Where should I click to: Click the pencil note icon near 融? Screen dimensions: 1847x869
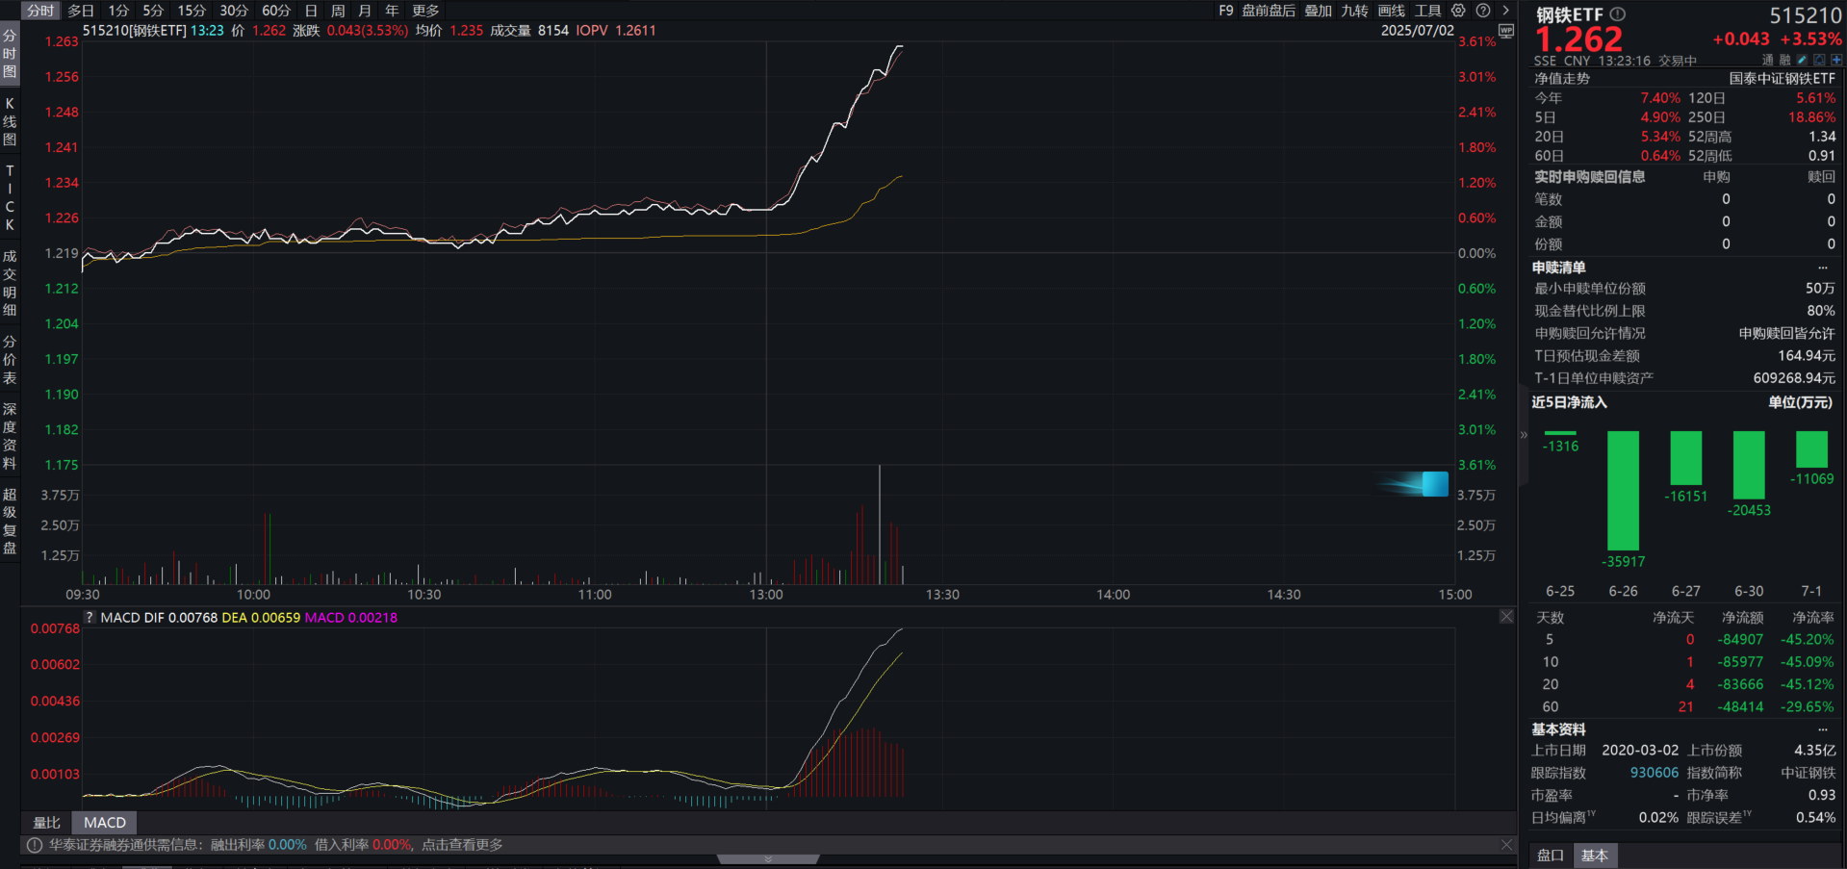[1803, 60]
